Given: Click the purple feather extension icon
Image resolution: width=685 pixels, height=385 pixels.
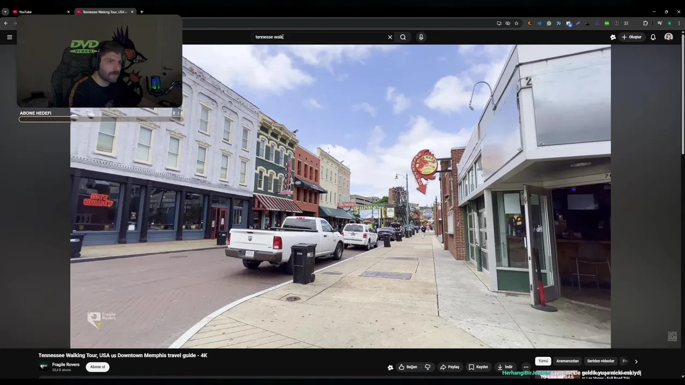Looking at the screenshot, I should (x=578, y=23).
